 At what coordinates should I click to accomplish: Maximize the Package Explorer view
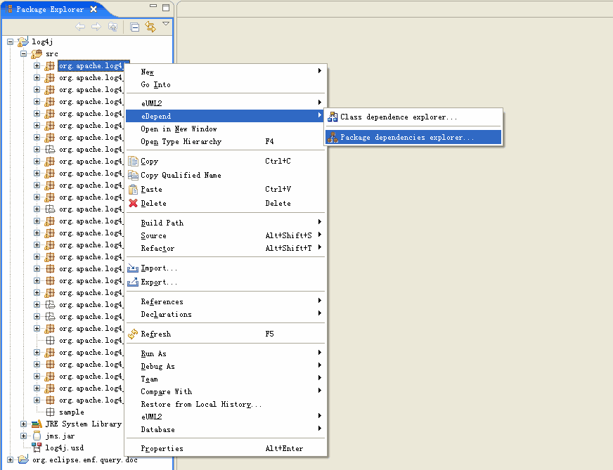coord(166,8)
